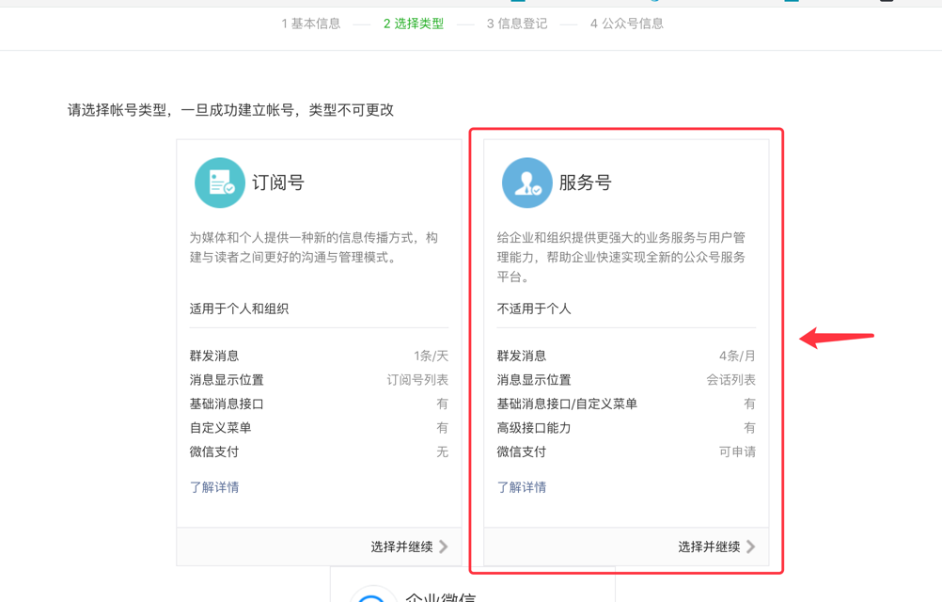Click the 订阅号列表 value
942x602 pixels.
coord(417,380)
